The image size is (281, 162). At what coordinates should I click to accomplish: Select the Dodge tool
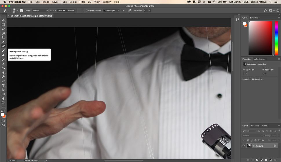tap(3, 77)
